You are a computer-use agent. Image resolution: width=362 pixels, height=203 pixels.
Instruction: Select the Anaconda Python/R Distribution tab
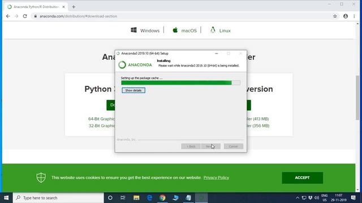36,7
